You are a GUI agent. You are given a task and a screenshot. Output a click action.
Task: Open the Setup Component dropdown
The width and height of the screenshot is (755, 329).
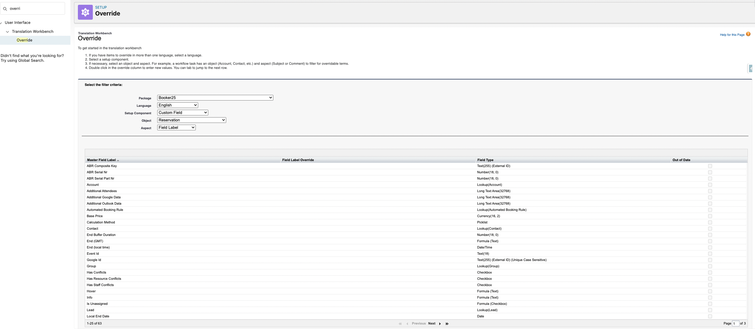pyautogui.click(x=182, y=112)
